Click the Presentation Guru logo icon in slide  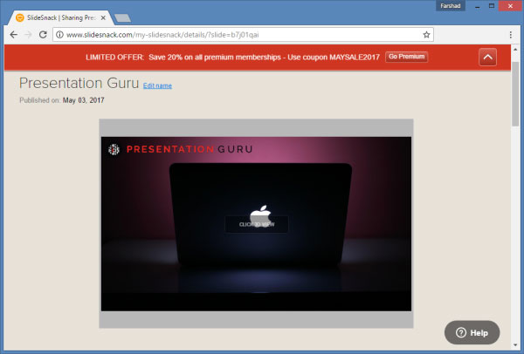point(114,149)
